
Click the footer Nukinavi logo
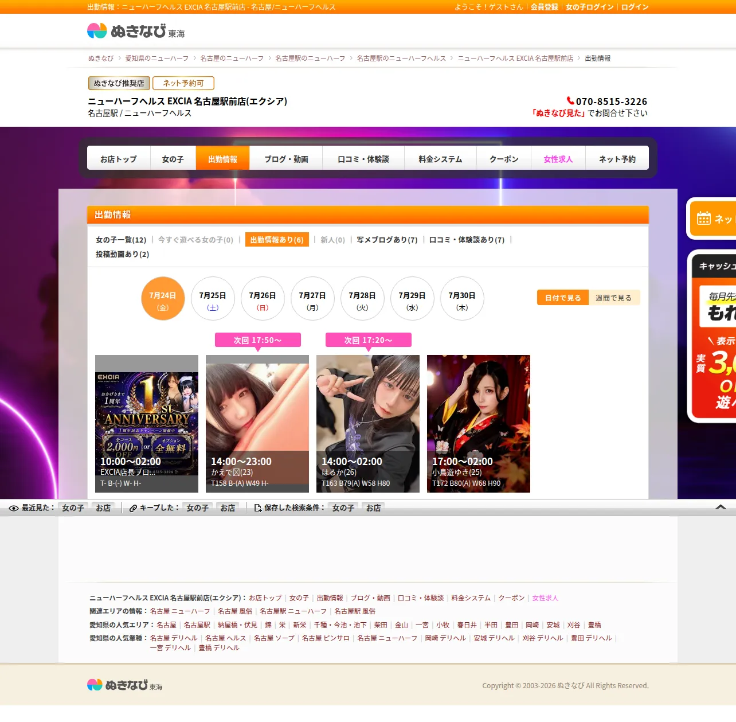point(124,685)
